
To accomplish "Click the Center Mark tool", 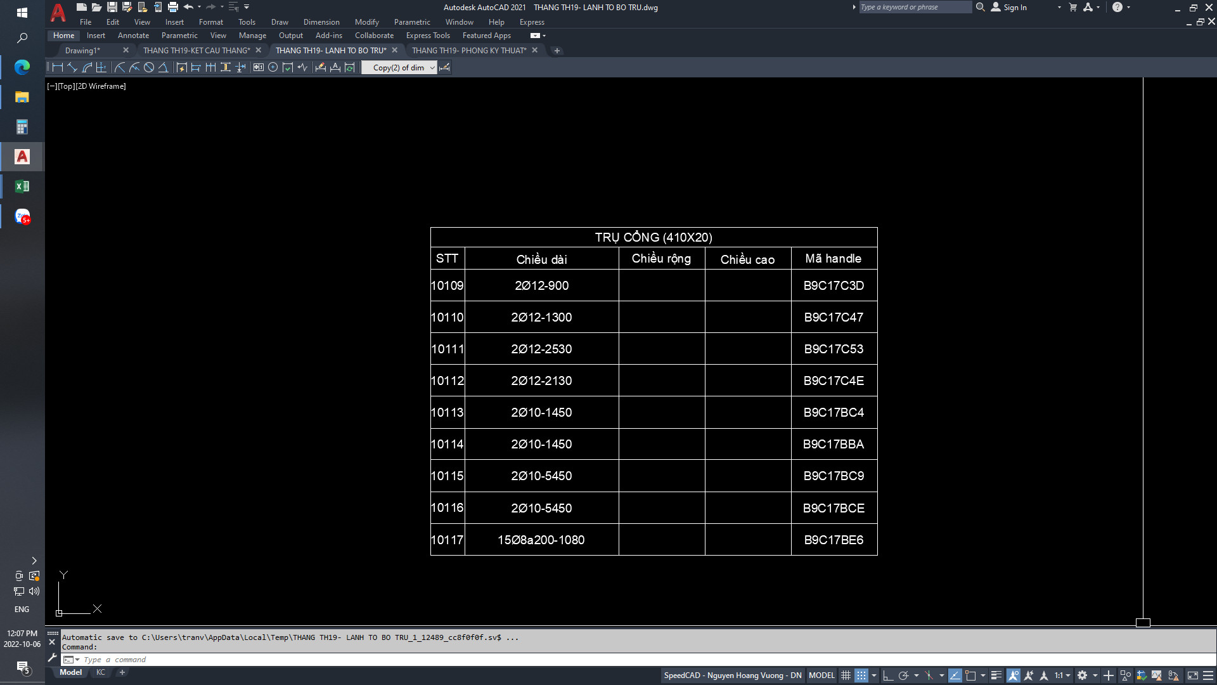I will pyautogui.click(x=273, y=67).
